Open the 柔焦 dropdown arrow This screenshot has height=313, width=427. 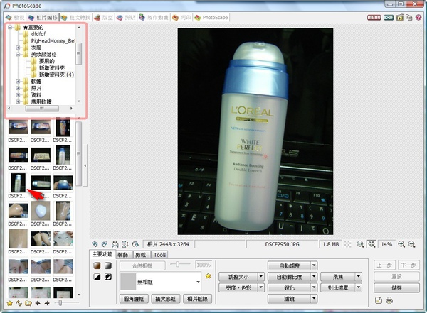tap(359, 277)
